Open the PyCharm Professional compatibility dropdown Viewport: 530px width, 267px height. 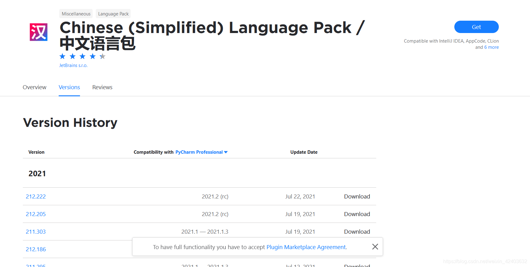coord(201,152)
